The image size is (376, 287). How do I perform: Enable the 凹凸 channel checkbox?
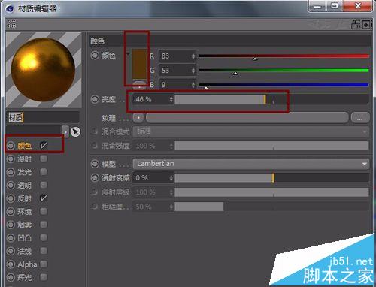[x=44, y=237]
